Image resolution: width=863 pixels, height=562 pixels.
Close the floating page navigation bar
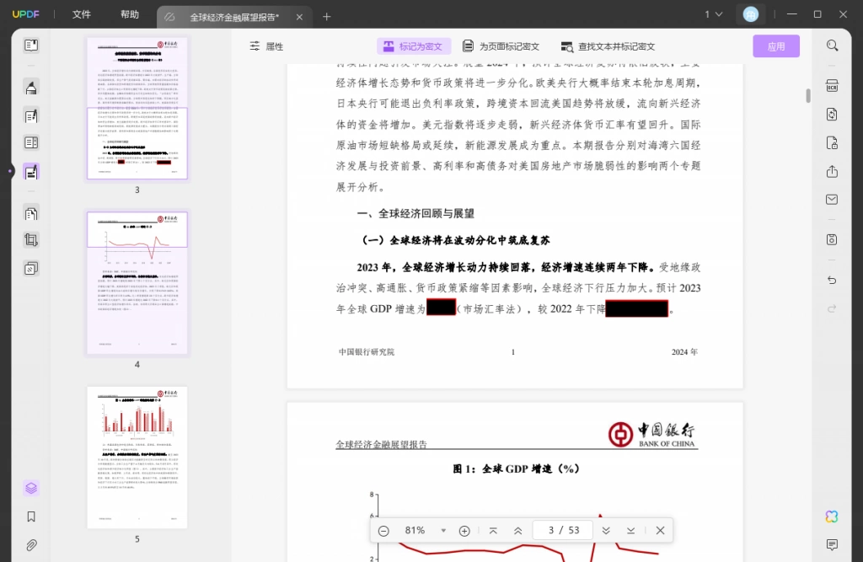click(661, 531)
